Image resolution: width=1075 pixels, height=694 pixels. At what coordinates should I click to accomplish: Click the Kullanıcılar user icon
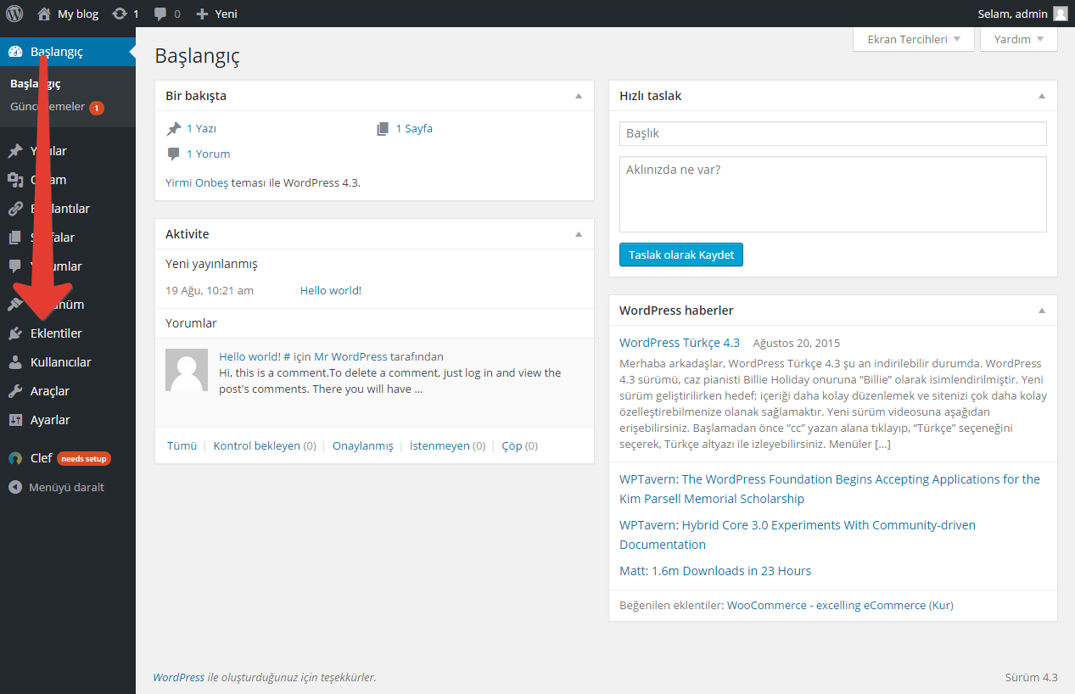tap(15, 362)
